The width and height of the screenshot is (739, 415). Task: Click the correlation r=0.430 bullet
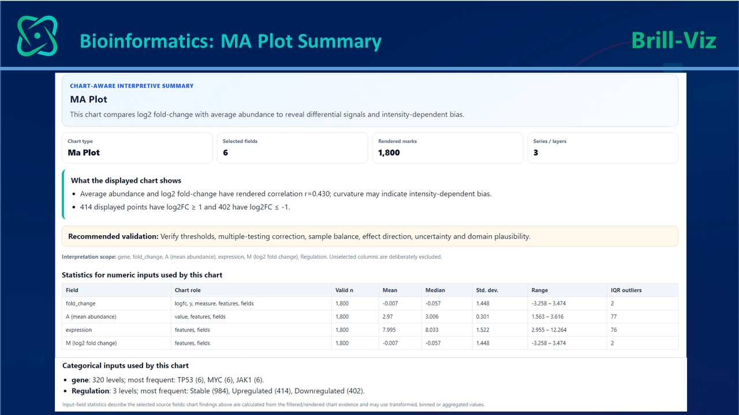click(286, 194)
